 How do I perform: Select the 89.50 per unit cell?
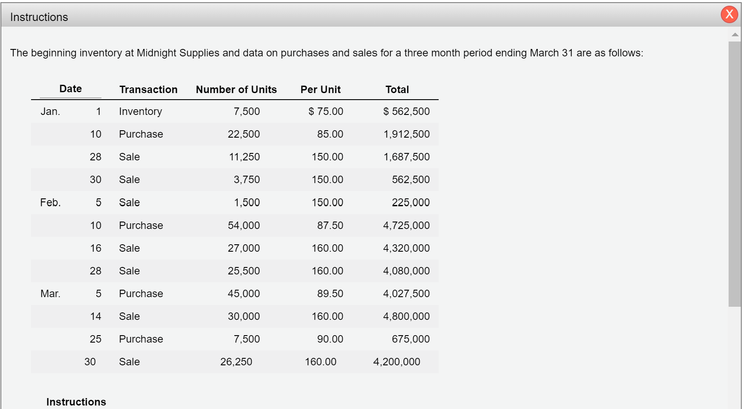[330, 294]
